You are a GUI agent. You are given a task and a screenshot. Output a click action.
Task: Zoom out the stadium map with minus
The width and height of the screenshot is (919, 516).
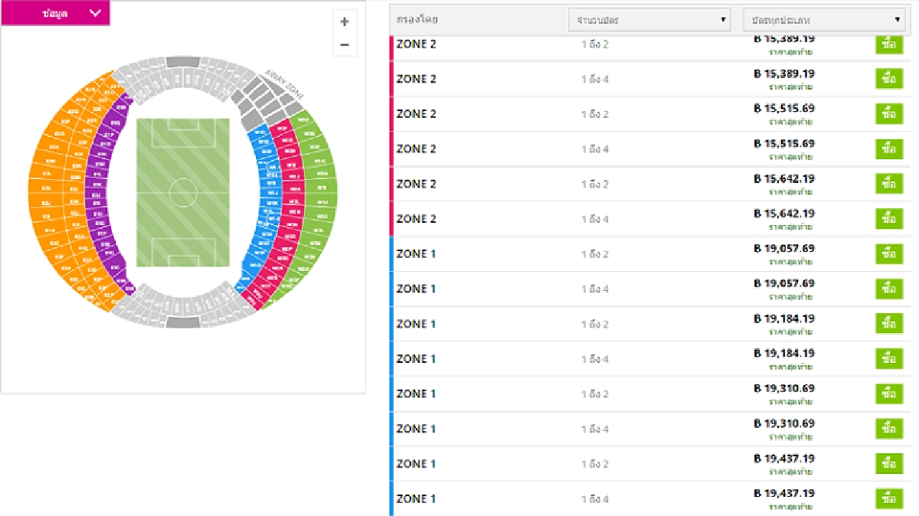click(345, 45)
